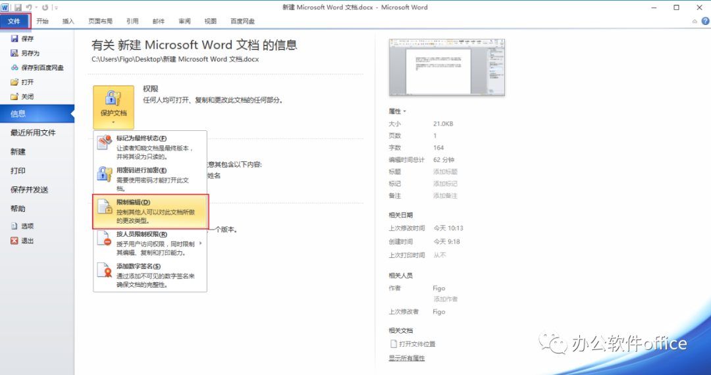Choose 按人员限制权限(R) option
Image resolution: width=711 pixels, height=375 pixels.
(x=150, y=243)
